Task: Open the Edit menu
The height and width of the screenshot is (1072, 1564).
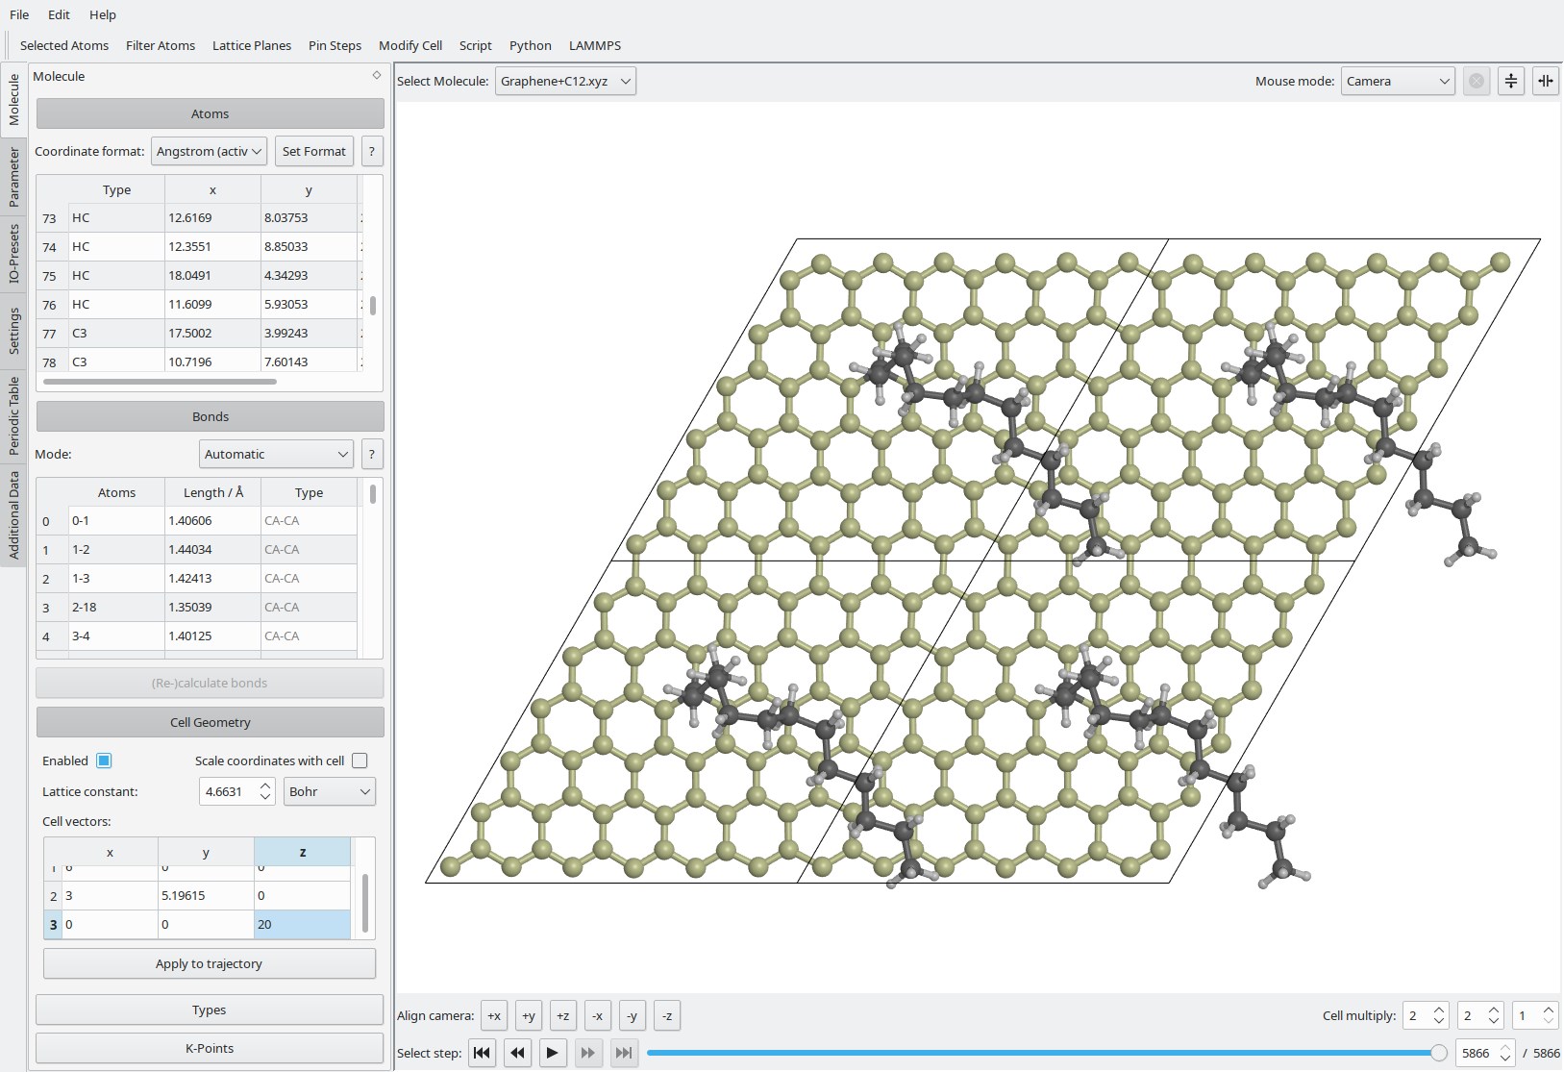Action: [59, 14]
